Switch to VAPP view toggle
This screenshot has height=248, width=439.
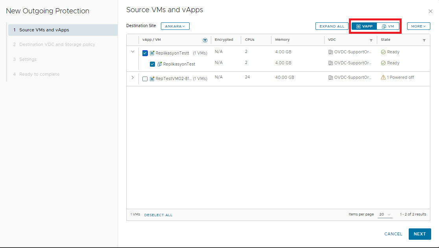[364, 26]
